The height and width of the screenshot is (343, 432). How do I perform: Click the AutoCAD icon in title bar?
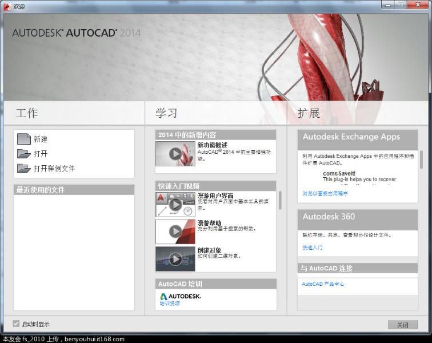(7, 6)
